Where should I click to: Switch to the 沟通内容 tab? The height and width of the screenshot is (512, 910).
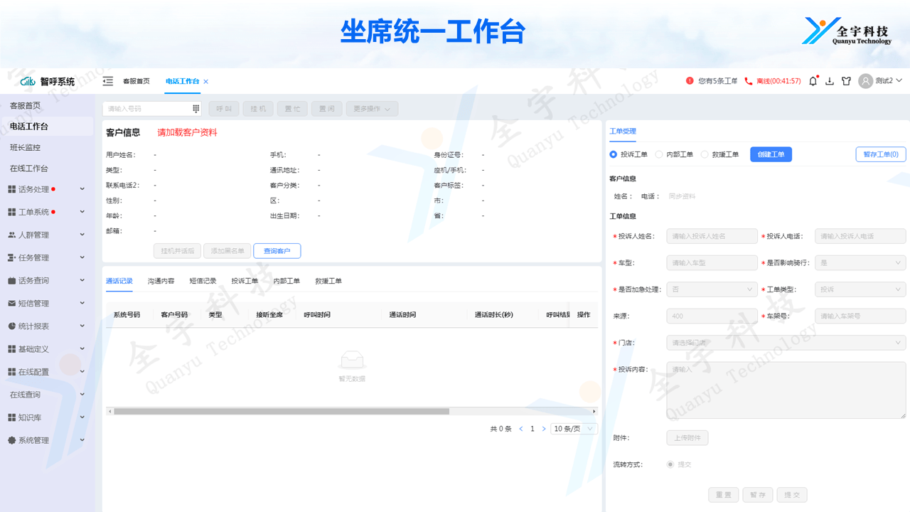pyautogui.click(x=161, y=281)
